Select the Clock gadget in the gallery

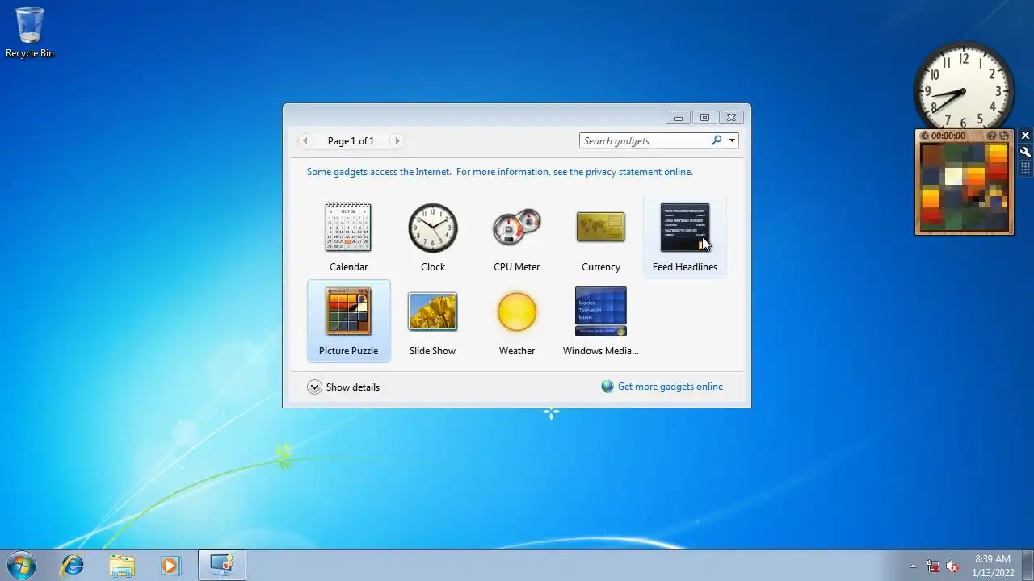tap(433, 228)
